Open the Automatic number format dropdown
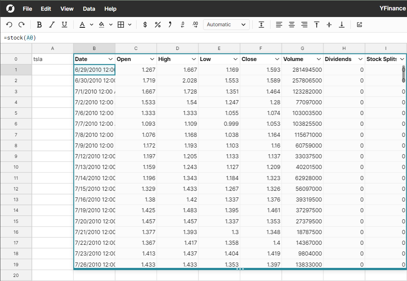This screenshot has width=407, height=281. [x=226, y=24]
